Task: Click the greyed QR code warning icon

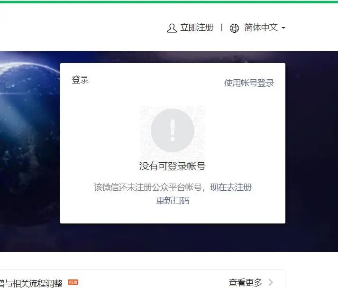Action: tap(173, 130)
